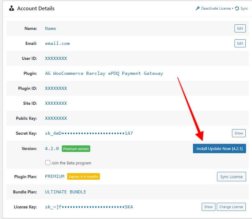Click the Expires in 6 months badge
Screen dimensions: 252x219
[83, 177]
